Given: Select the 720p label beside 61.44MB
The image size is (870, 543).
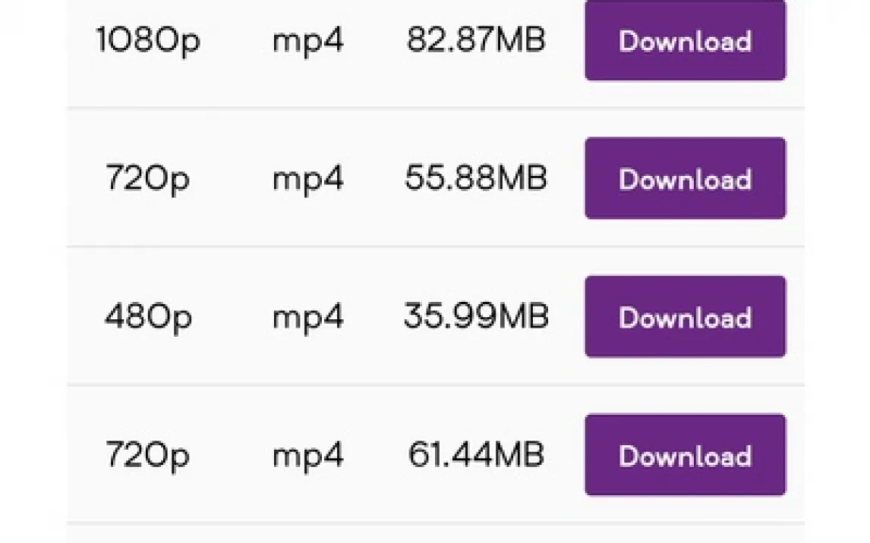Looking at the screenshot, I should (147, 455).
